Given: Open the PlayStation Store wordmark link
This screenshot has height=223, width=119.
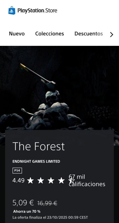Looking at the screenshot, I should click(37, 11).
